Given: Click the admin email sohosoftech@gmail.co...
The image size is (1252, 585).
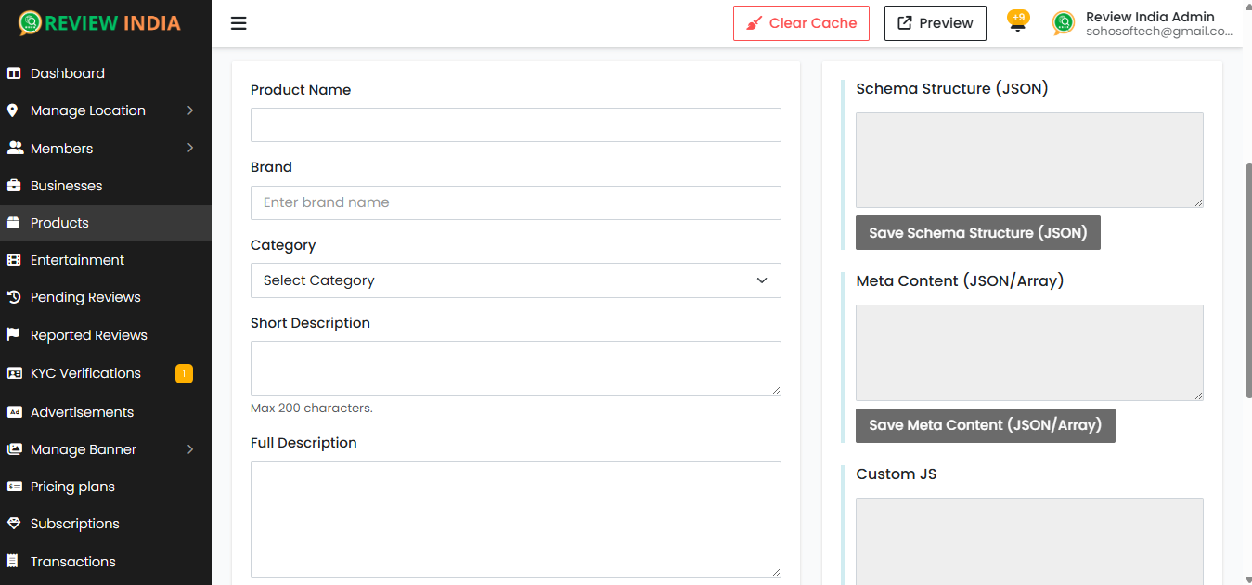Looking at the screenshot, I should tap(1159, 32).
